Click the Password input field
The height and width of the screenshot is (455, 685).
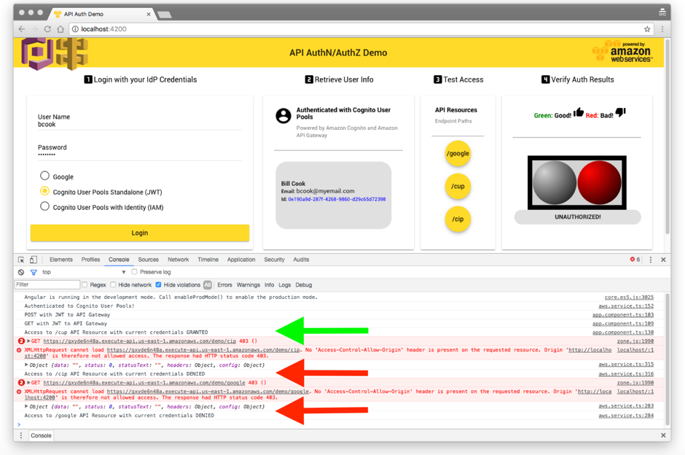pos(140,155)
